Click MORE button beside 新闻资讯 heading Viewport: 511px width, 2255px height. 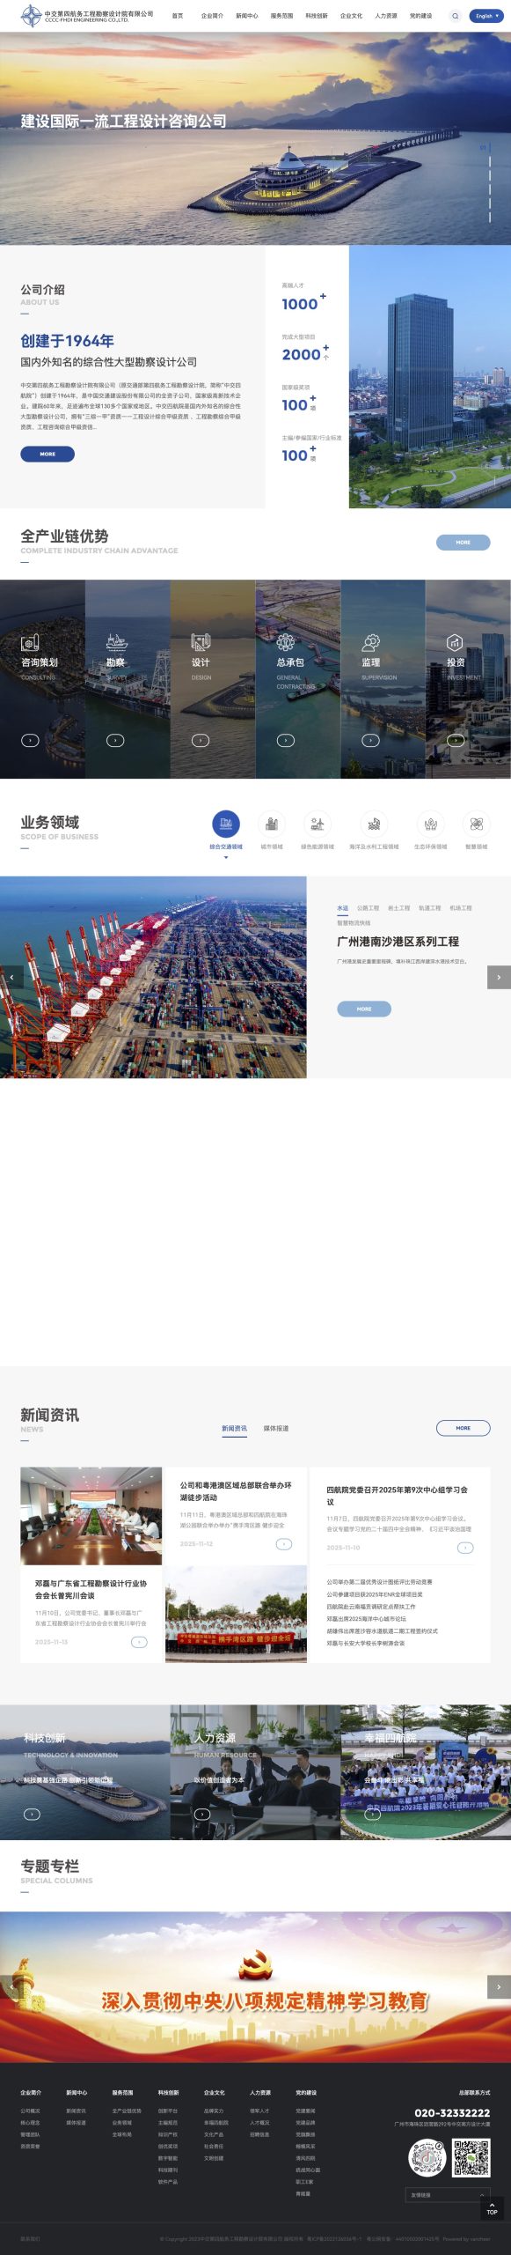coord(464,1428)
